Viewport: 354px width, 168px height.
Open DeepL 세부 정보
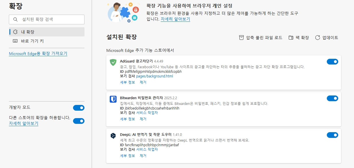tap(127, 156)
